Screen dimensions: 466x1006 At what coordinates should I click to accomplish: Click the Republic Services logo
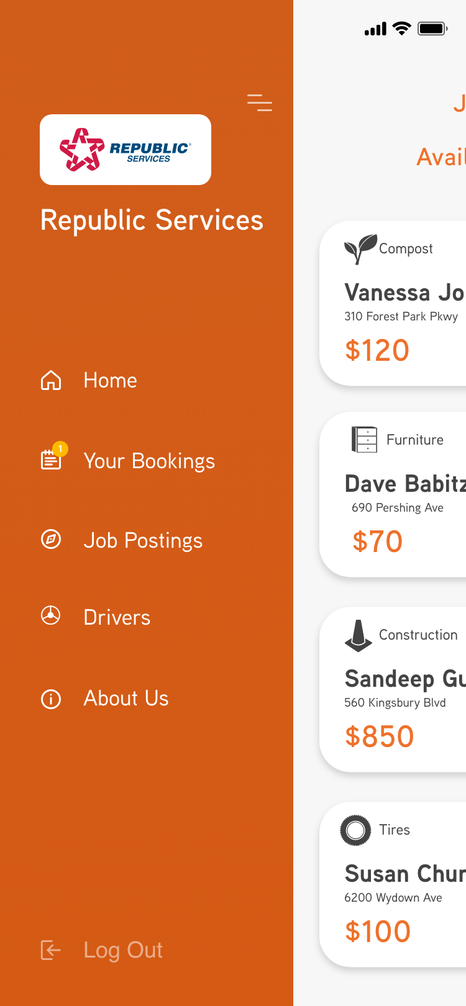tap(126, 150)
